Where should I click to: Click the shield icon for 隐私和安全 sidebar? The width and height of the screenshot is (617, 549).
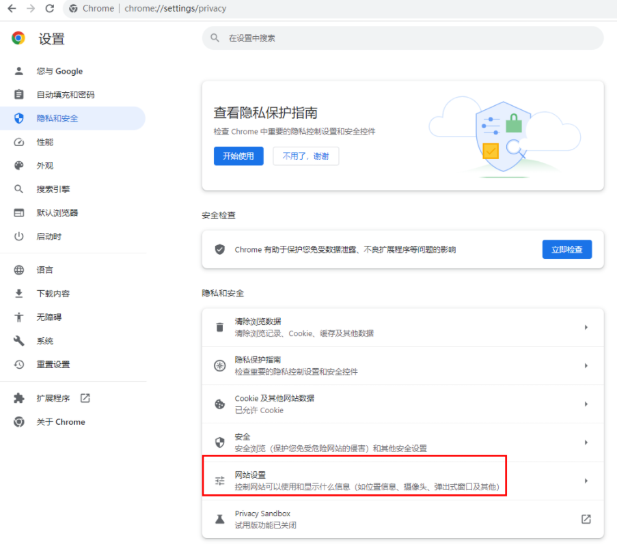19,118
